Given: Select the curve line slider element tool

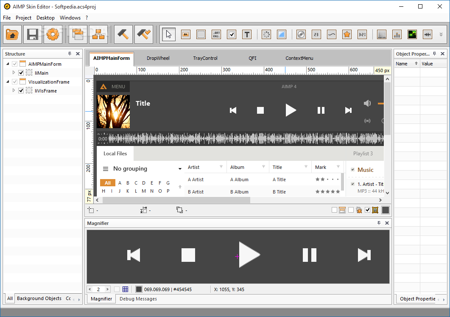Looking at the screenshot, I should (332, 35).
